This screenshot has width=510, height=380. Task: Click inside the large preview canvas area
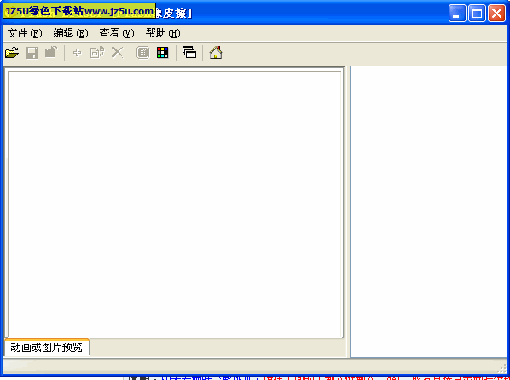pyautogui.click(x=175, y=204)
